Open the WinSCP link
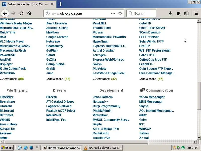201x151 pixels. 145,129
